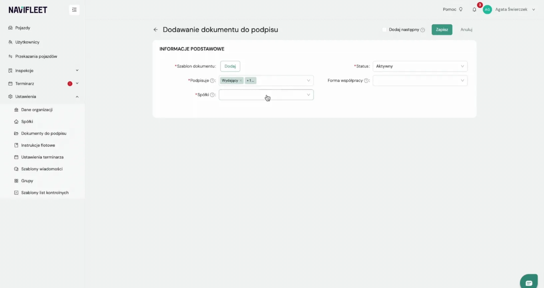Screen dimensions: 544x288
Task: Show help tooltip for Dodaj następny
Action: 423,30
